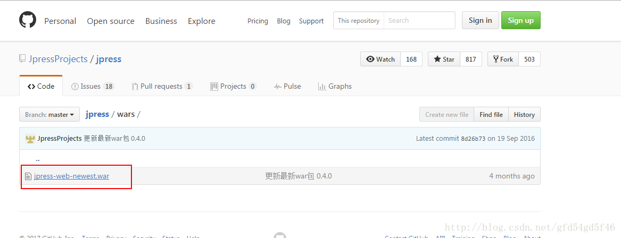Open the JpressProjects commit author link
The width and height of the screenshot is (621, 238).
click(x=60, y=138)
